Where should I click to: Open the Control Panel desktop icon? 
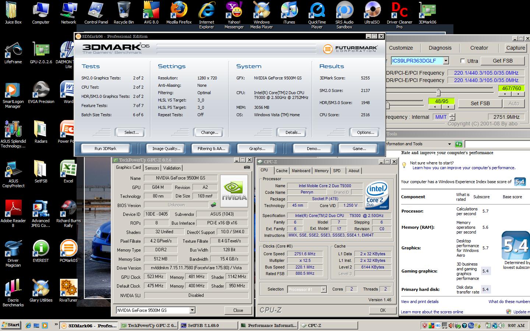[96, 13]
